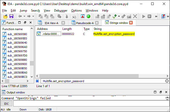
Task: Close the Pseudocode-A tab
Action: (x=97, y=23)
